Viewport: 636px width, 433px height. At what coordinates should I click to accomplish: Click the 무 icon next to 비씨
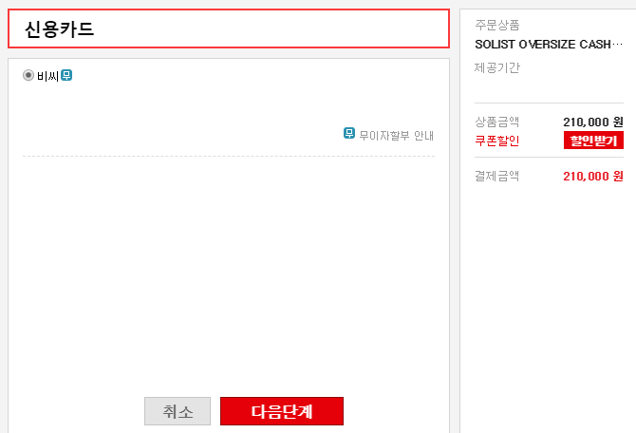click(66, 75)
